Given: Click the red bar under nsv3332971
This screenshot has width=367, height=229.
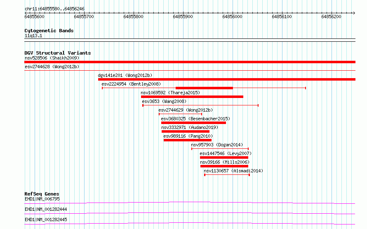Looking at the screenshot, I should pyautogui.click(x=186, y=131).
